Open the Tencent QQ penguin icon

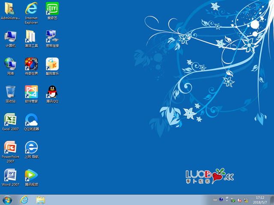pos(52,91)
